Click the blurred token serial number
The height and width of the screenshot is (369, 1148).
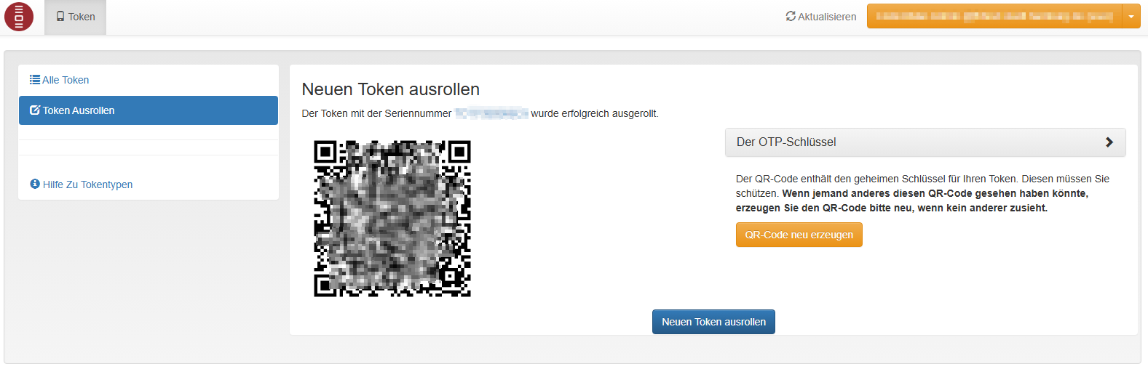pyautogui.click(x=491, y=113)
